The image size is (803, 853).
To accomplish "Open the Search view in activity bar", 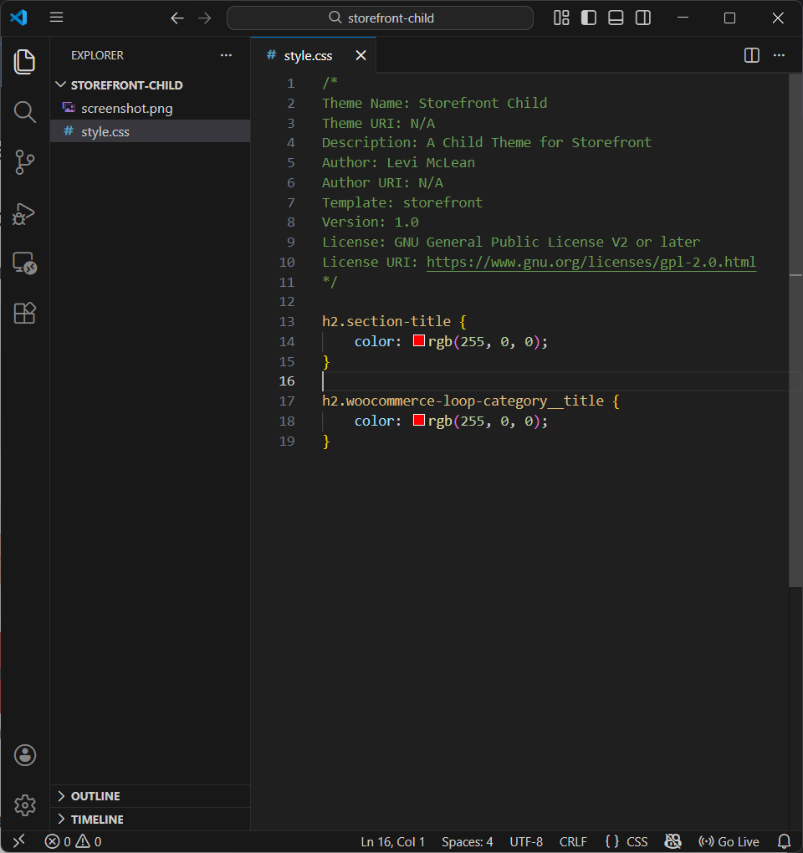I will point(25,112).
